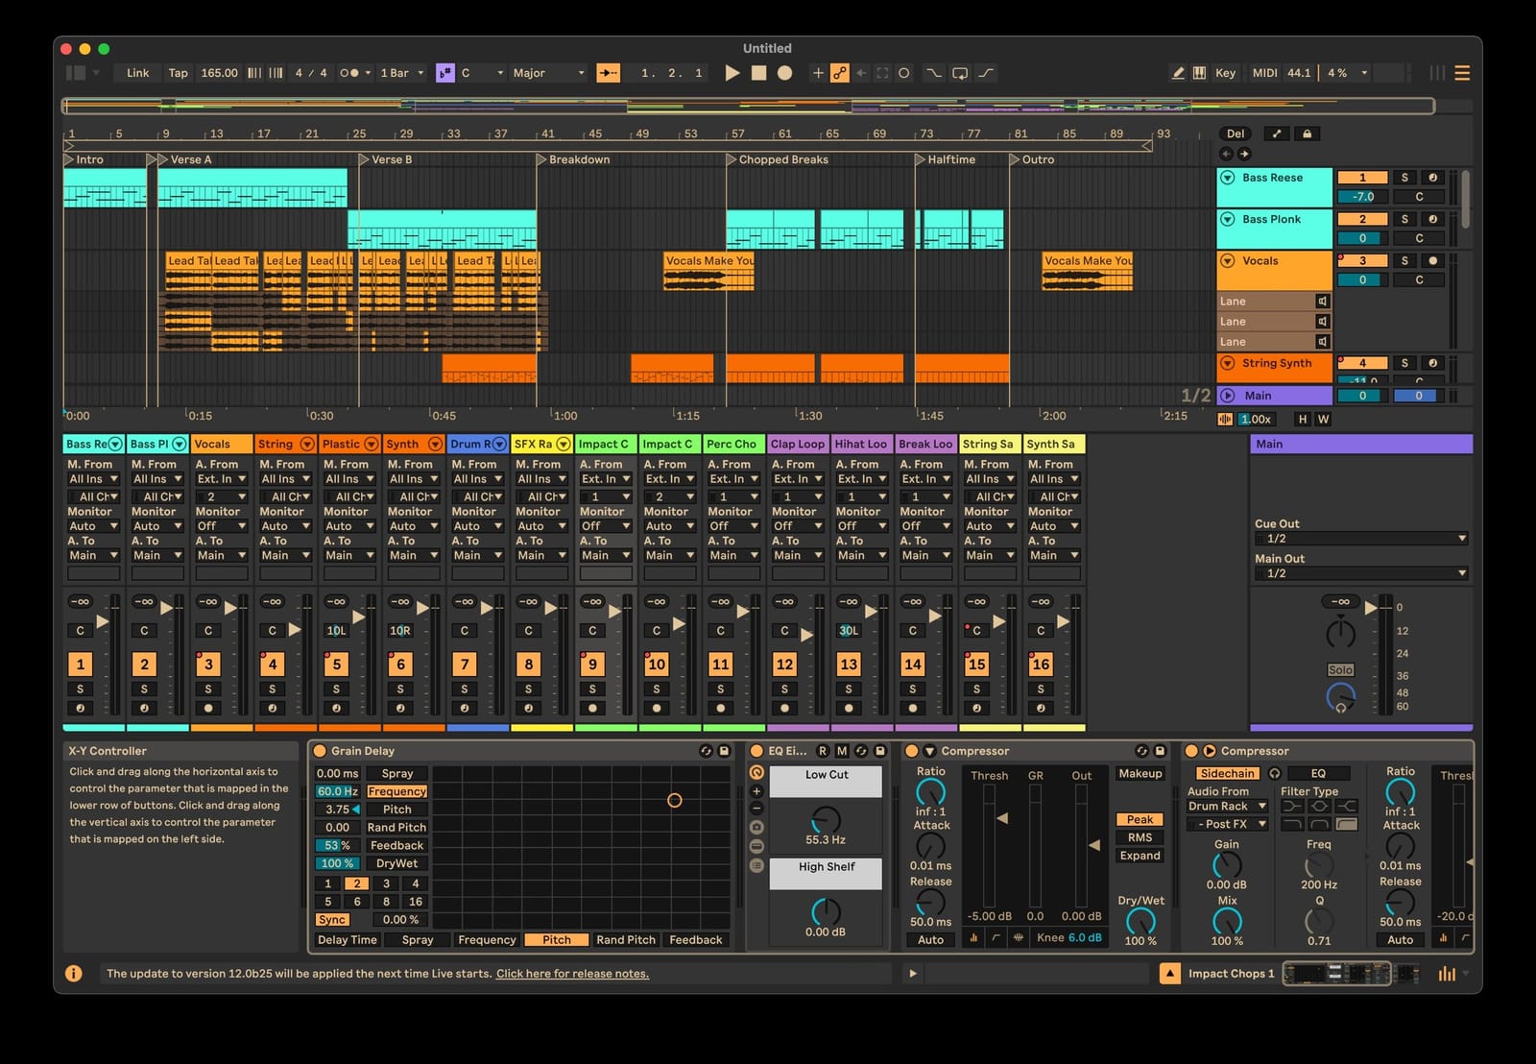Toggle Sync in the Grain Delay device

(332, 919)
